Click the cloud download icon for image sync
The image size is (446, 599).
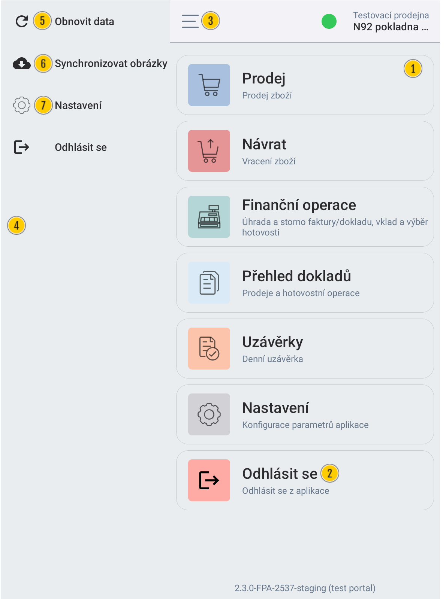pos(22,64)
